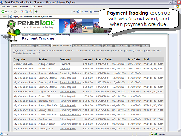This screenshot has height=136, width=181.
Task: Open the CNN.com links bar shortcut
Action: coord(82,12)
